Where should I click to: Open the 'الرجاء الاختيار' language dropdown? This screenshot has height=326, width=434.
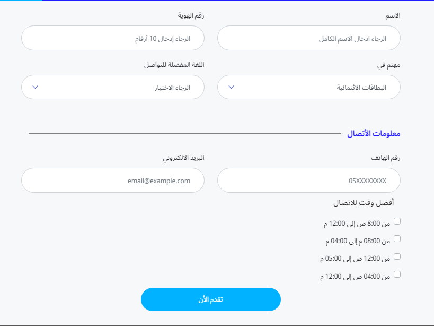point(113,87)
